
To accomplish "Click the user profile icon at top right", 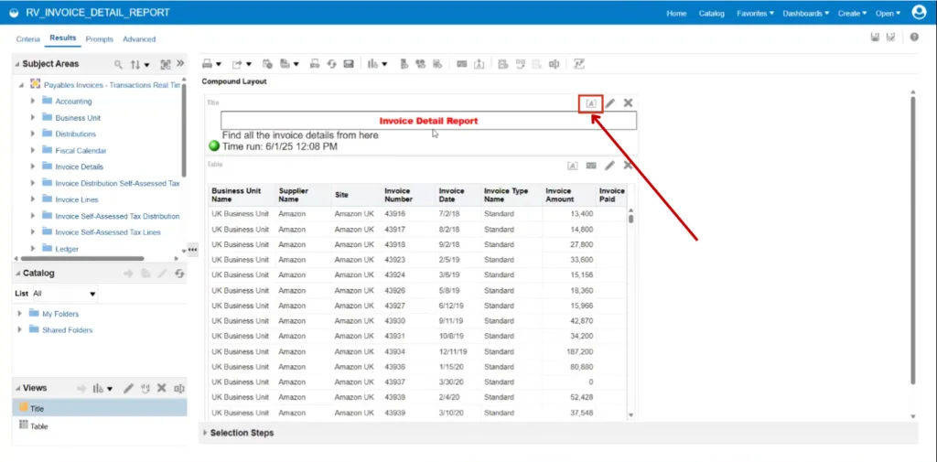I will (919, 13).
